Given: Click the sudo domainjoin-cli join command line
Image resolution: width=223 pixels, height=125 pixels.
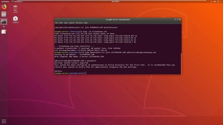Looking at the screenshot, I should [105, 52].
